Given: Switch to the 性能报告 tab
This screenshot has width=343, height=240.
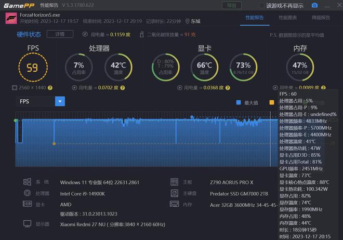Looking at the screenshot, I should [x=255, y=18].
